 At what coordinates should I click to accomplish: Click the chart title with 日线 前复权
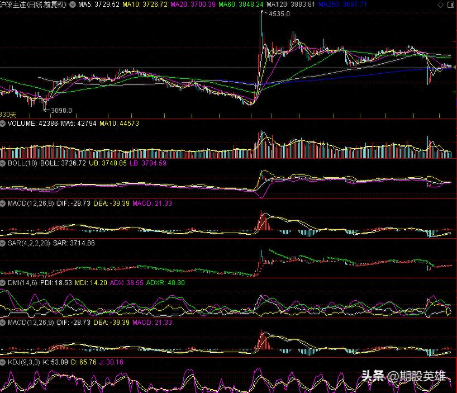click(35, 4)
